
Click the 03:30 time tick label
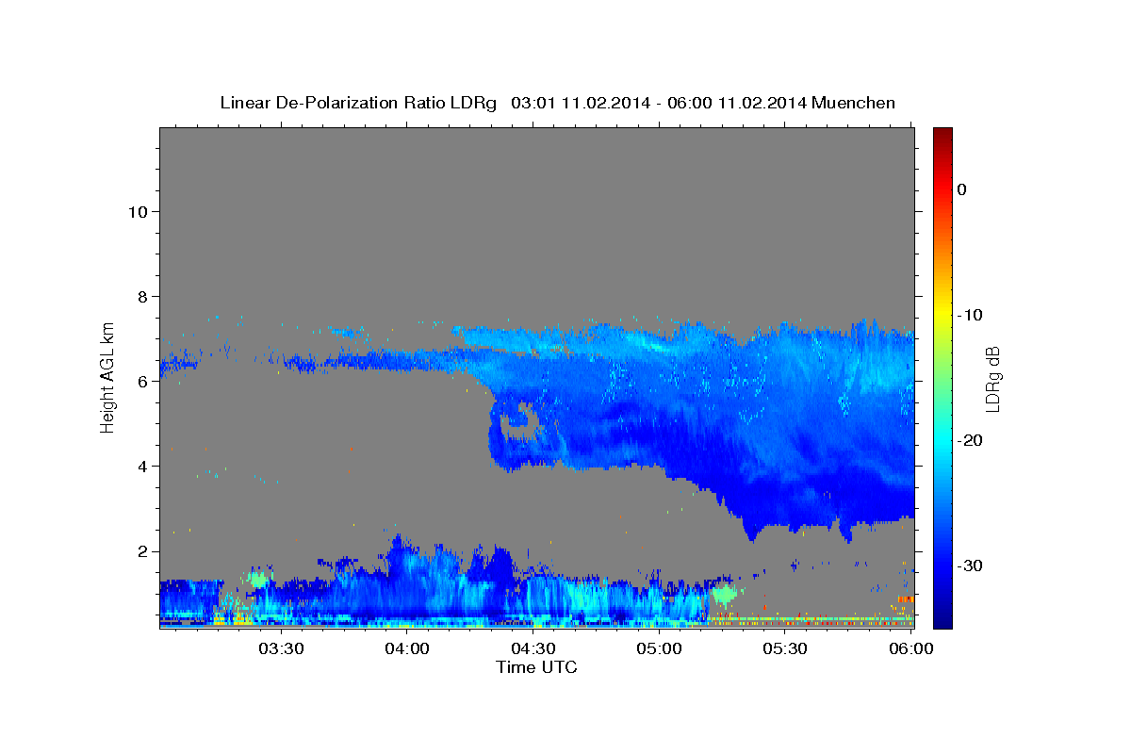point(282,648)
